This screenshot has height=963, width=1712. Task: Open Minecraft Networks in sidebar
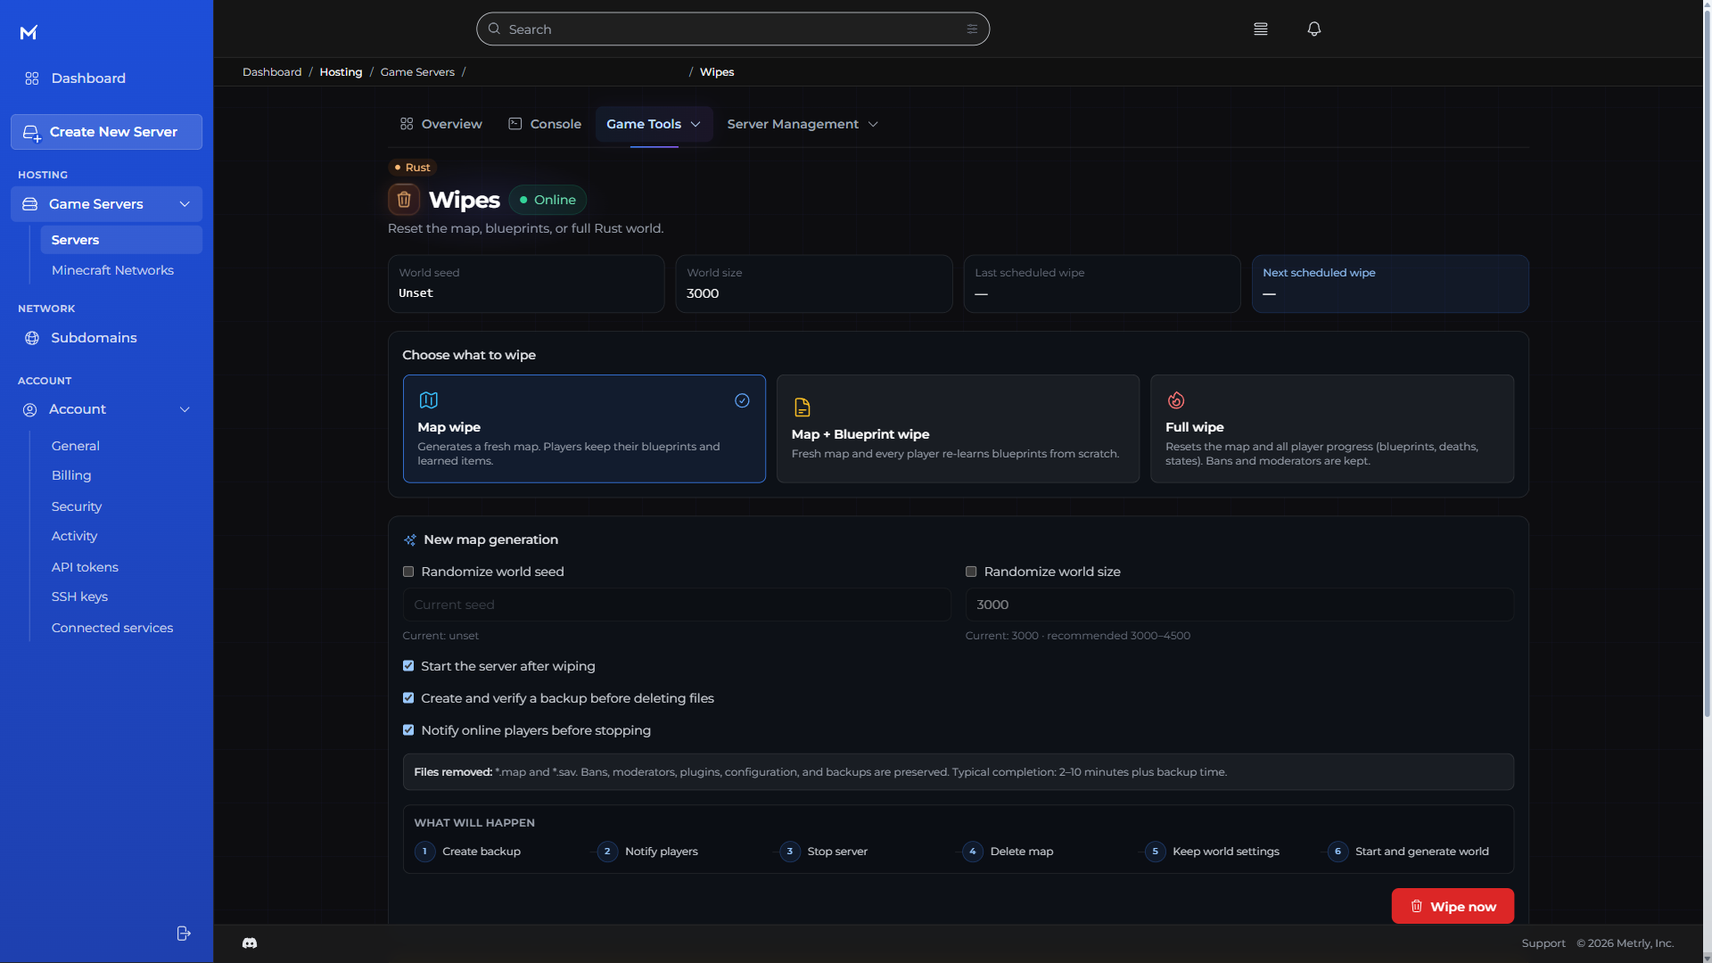(112, 270)
